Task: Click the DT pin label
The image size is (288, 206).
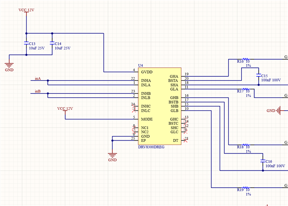Action: 175,140
